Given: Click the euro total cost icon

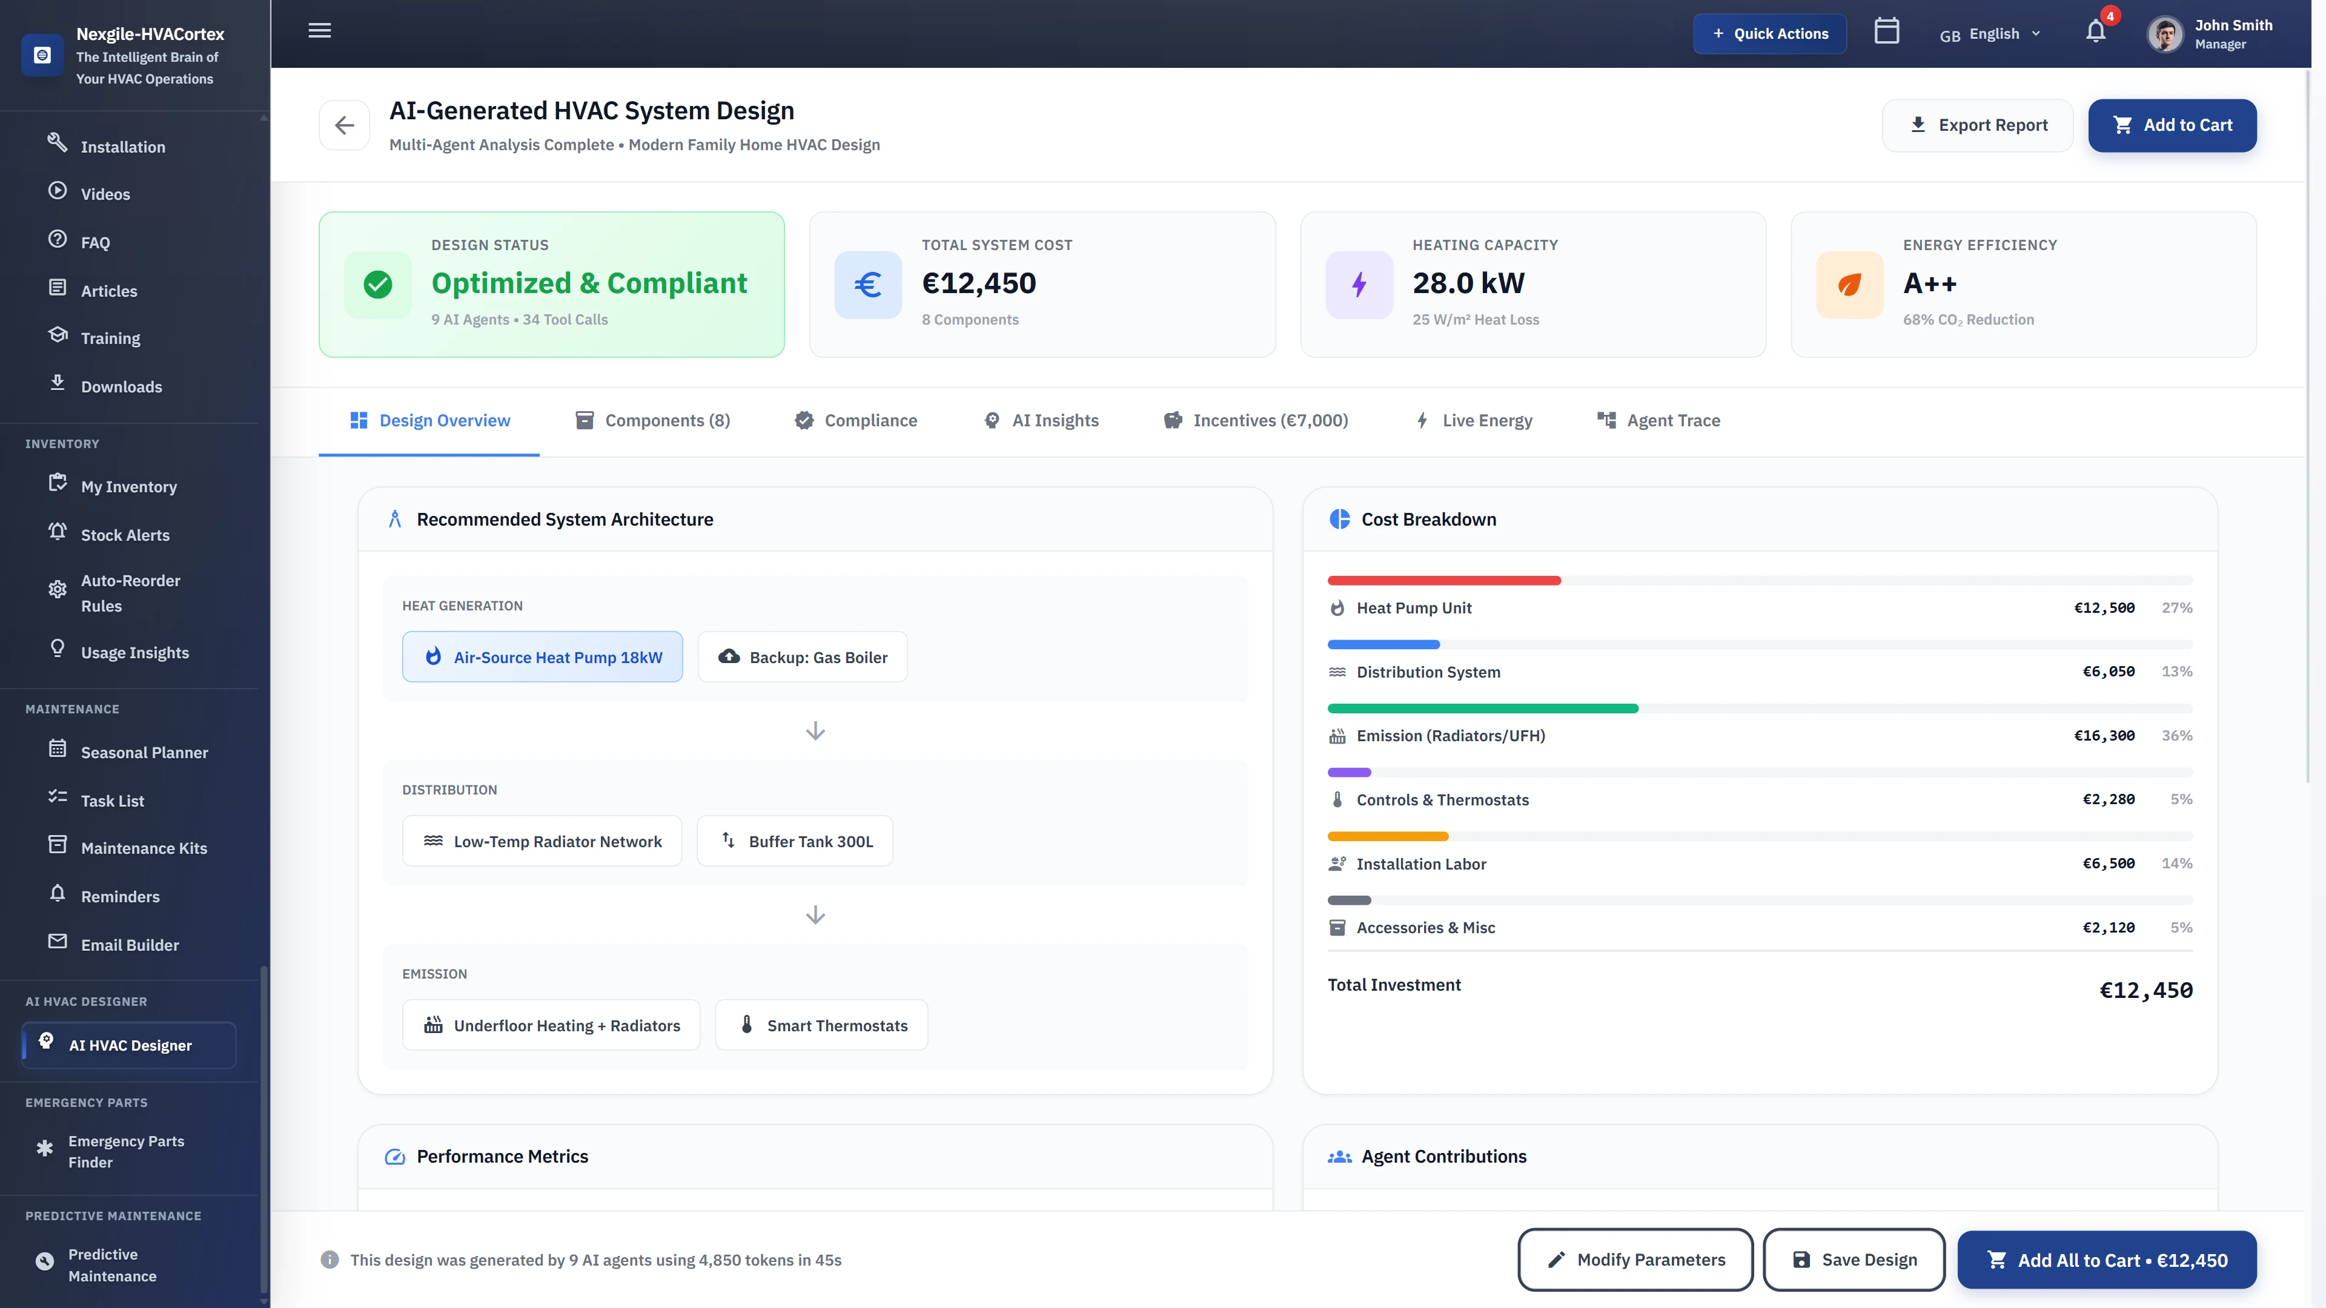Looking at the screenshot, I should [867, 285].
